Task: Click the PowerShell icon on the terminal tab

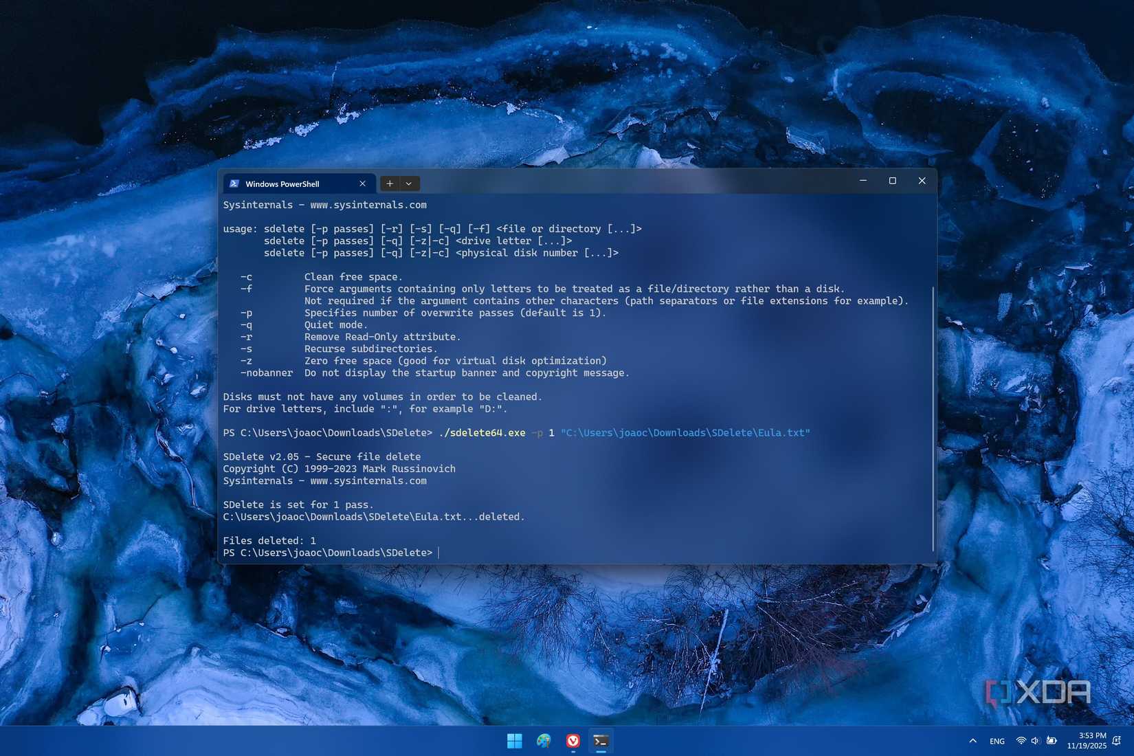Action: [235, 184]
